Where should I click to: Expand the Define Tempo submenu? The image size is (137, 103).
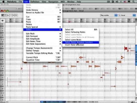tap(43, 51)
